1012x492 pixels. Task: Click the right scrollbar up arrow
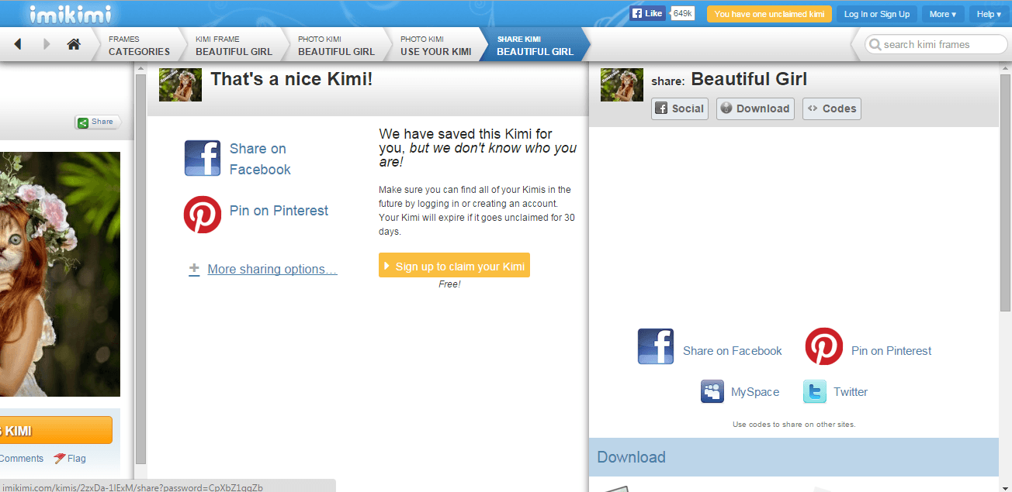pos(1005,69)
